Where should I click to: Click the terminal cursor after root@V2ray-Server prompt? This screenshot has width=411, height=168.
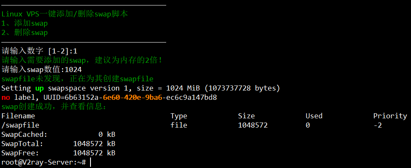pyautogui.click(x=90, y=162)
